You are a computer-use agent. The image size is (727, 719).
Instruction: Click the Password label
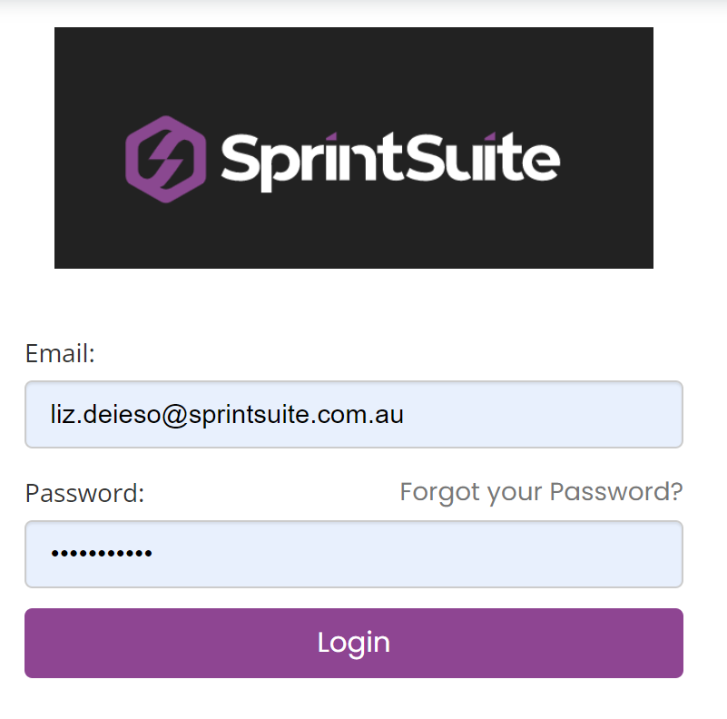[x=84, y=493]
